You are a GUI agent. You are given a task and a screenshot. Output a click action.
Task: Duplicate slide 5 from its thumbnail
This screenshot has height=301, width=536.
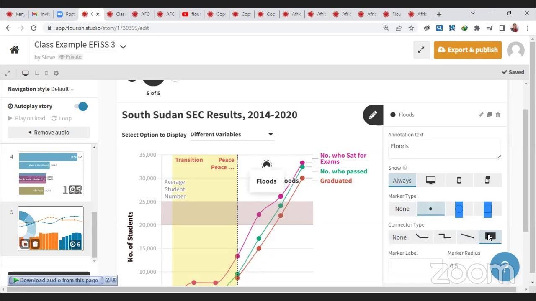click(25, 244)
